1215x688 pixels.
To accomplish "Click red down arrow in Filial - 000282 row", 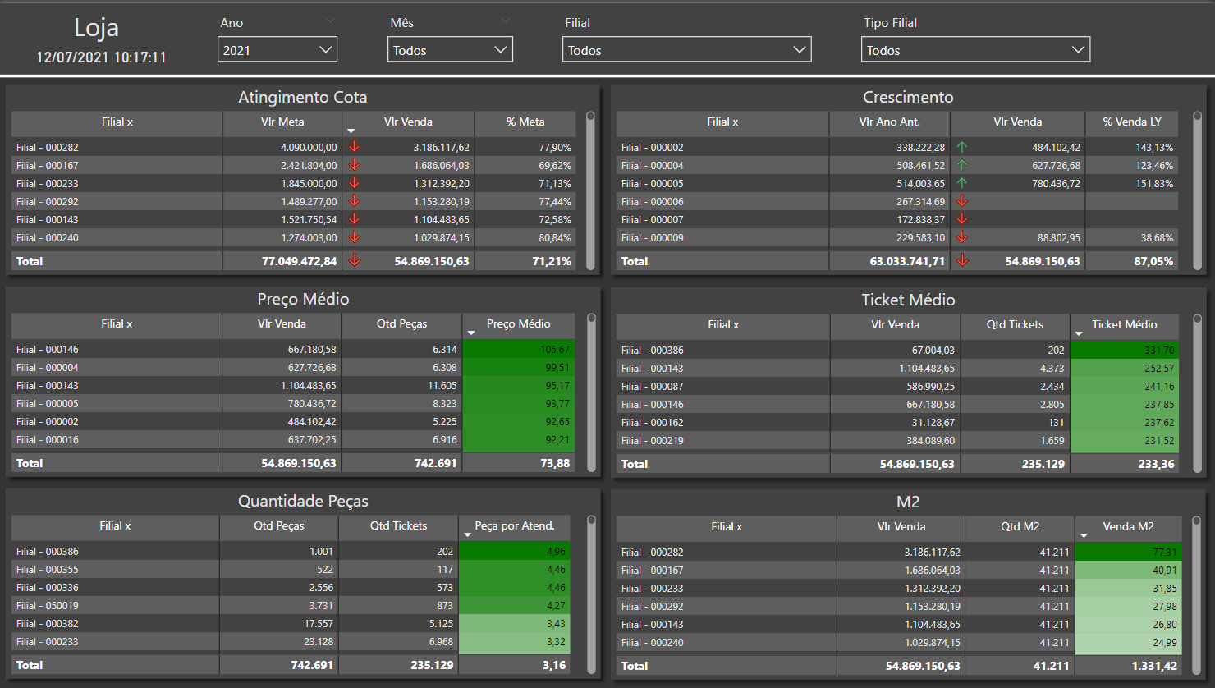I will click(x=355, y=147).
